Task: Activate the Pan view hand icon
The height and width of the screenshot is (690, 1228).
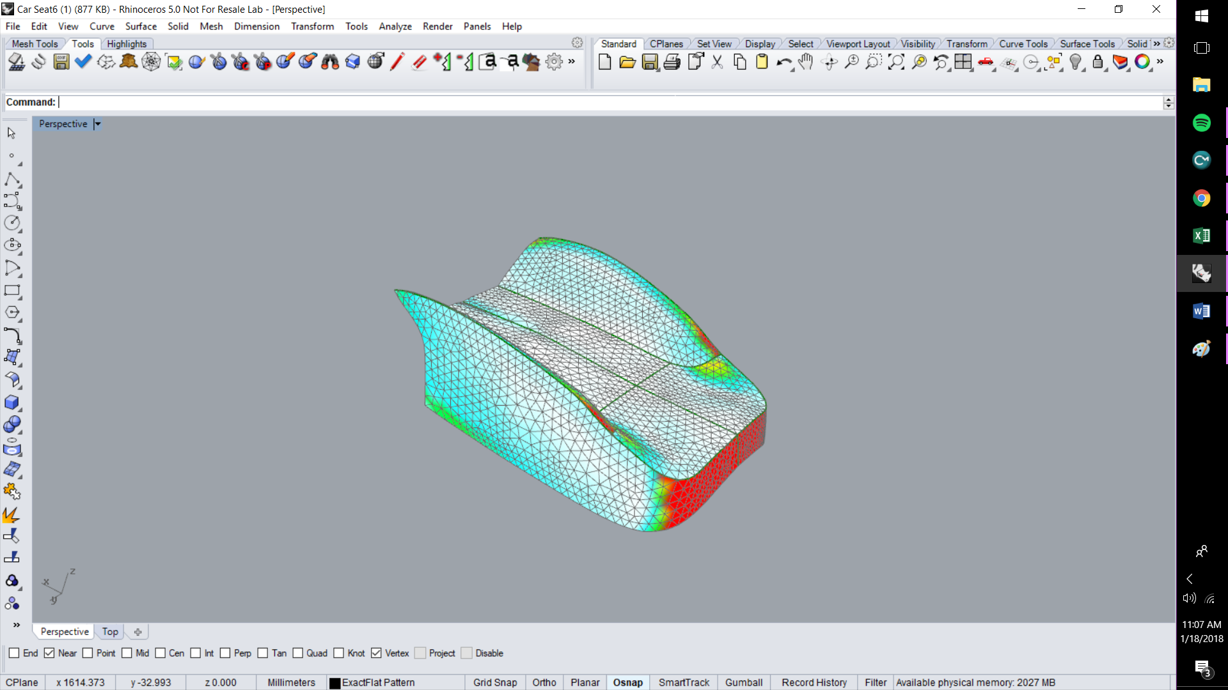Action: [x=805, y=63]
